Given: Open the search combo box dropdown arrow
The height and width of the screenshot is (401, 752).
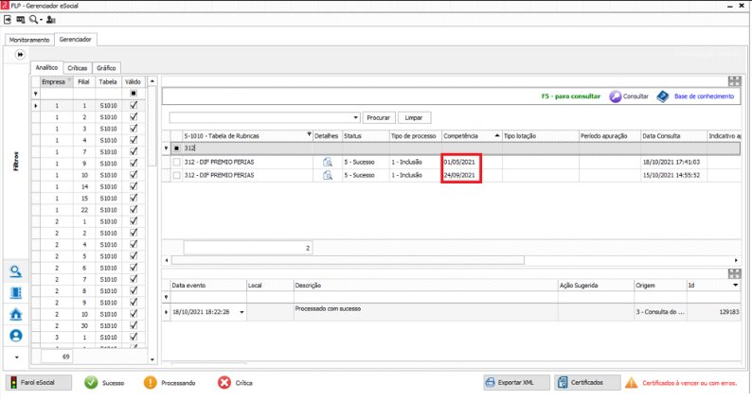Looking at the screenshot, I should [x=355, y=118].
